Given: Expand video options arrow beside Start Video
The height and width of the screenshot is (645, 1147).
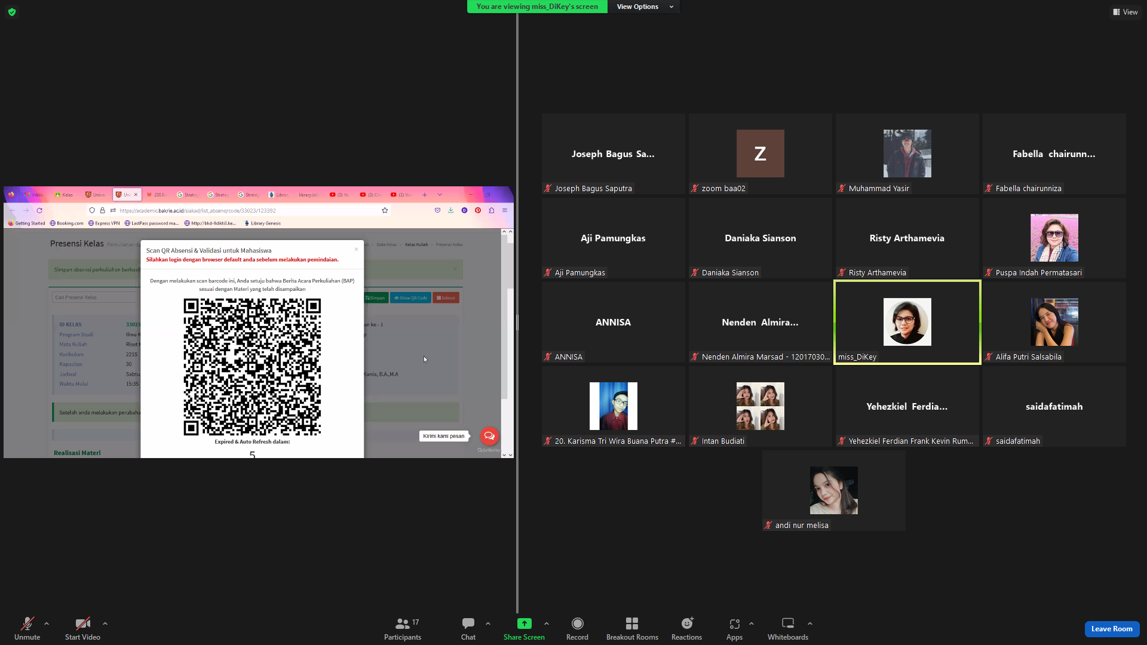Looking at the screenshot, I should point(105,623).
